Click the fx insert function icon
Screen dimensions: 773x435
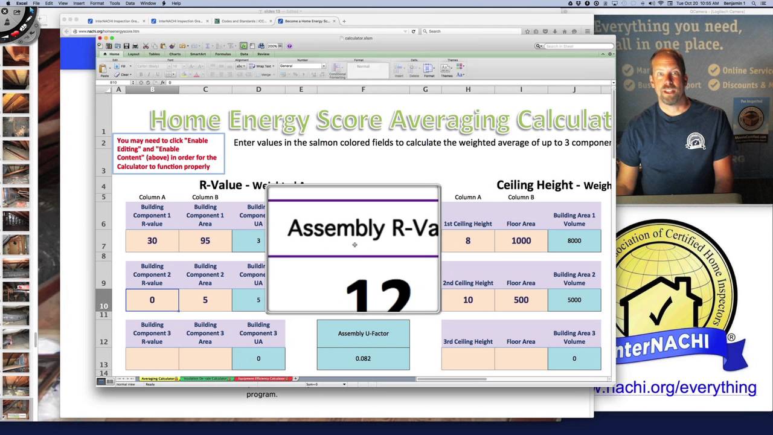pyautogui.click(x=162, y=82)
